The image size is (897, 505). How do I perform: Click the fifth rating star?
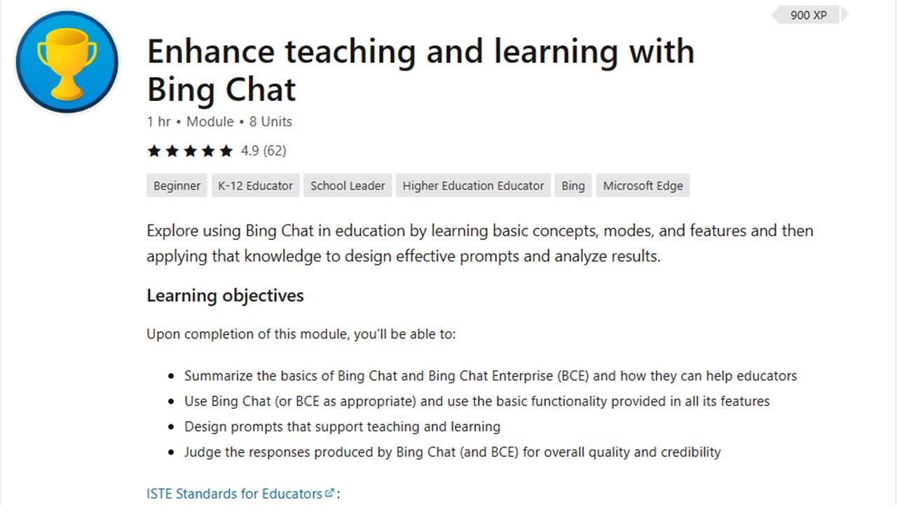click(x=226, y=151)
